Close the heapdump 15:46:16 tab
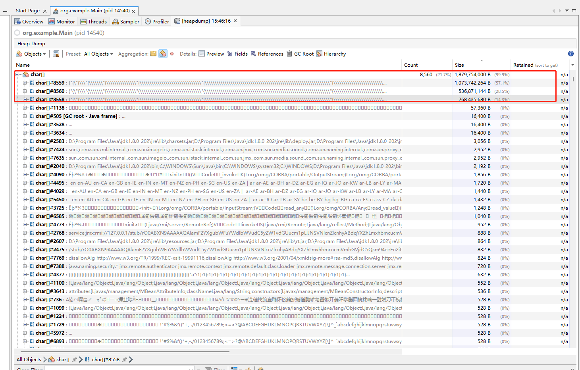The width and height of the screenshot is (580, 370). [x=235, y=21]
